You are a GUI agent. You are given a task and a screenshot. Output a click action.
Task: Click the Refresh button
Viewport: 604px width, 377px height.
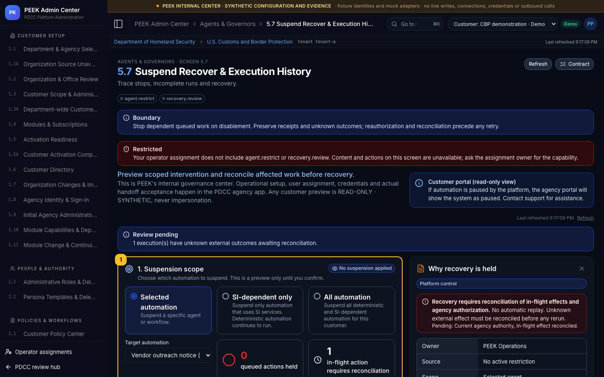click(x=538, y=64)
